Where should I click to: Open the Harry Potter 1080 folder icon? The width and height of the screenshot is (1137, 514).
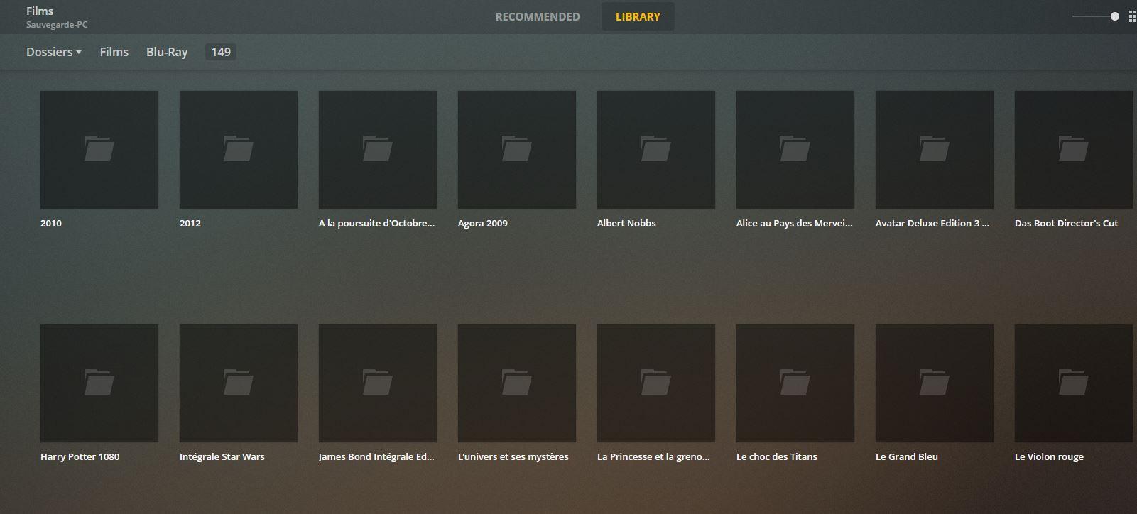(99, 383)
